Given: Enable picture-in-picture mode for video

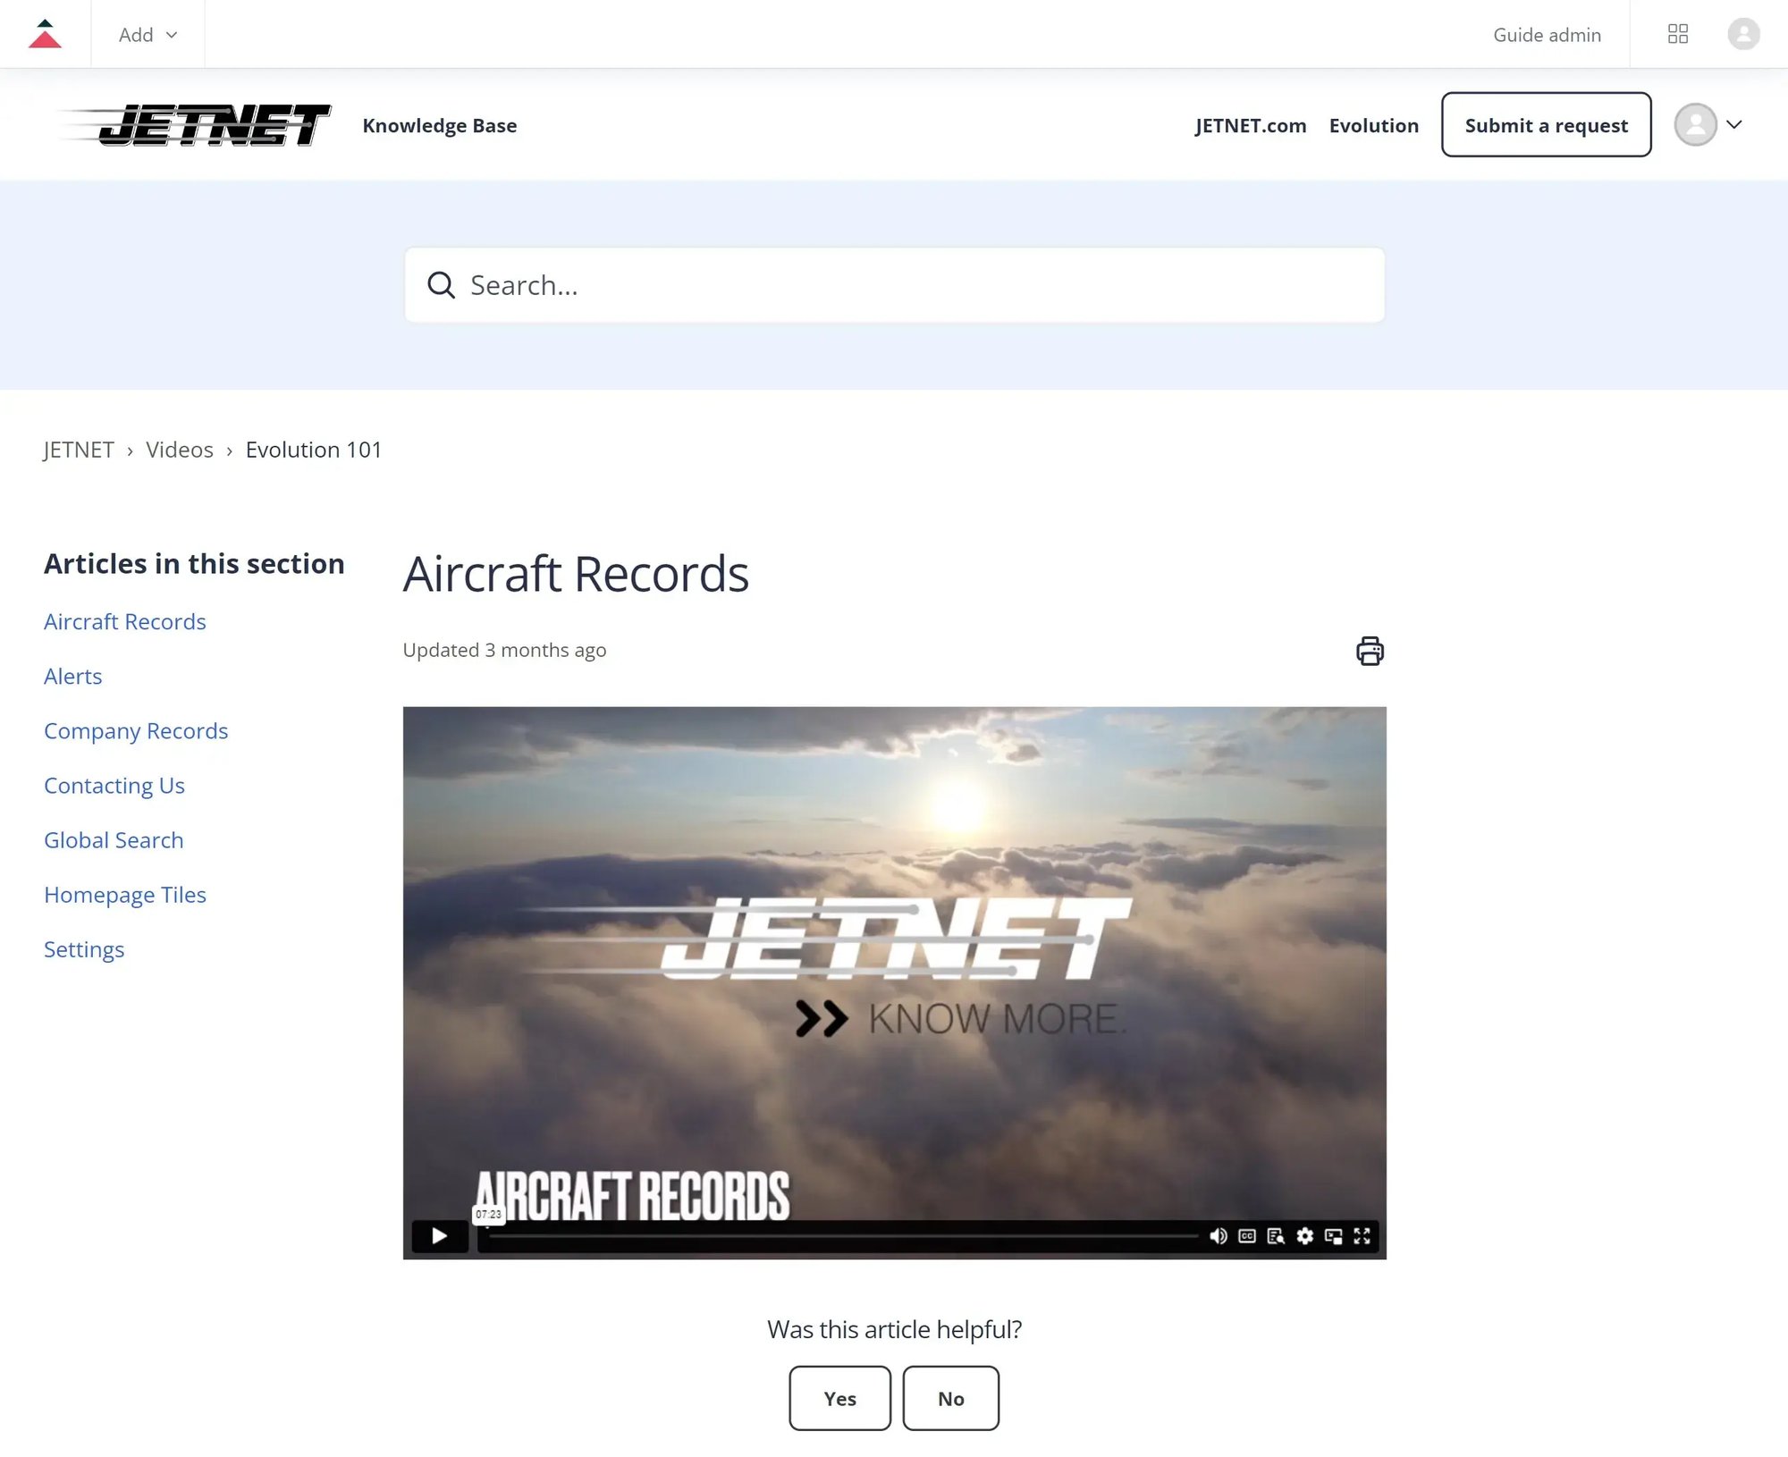Looking at the screenshot, I should [x=1333, y=1236].
